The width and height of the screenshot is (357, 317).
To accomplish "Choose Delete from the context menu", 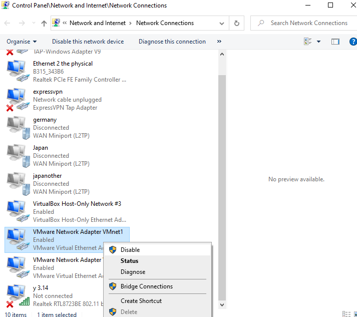I will (x=157, y=312).
